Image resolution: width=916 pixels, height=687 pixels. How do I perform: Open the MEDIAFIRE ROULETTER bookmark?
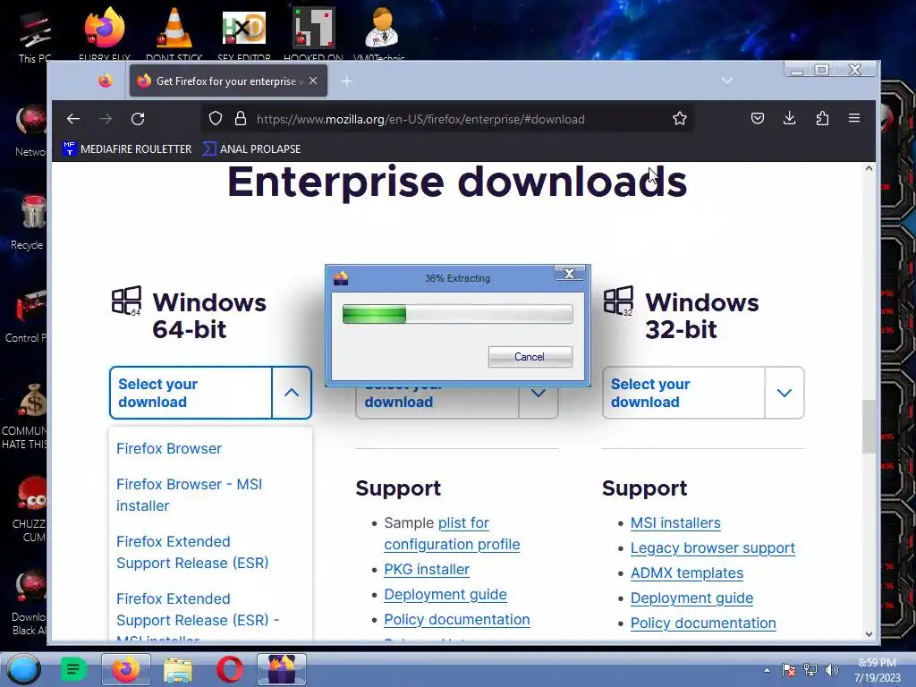click(x=127, y=149)
